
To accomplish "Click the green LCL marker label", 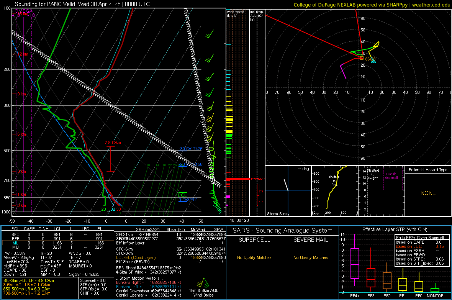I will pos(182,195).
